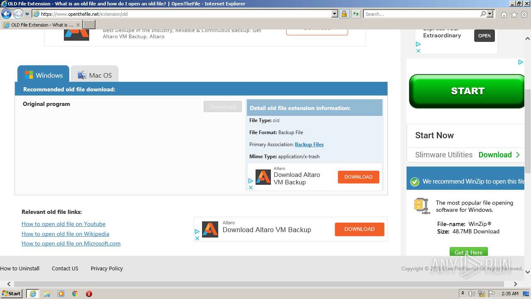531x299 pixels.
Task: Select the OLD File Extension browser tab
Action: click(41, 25)
